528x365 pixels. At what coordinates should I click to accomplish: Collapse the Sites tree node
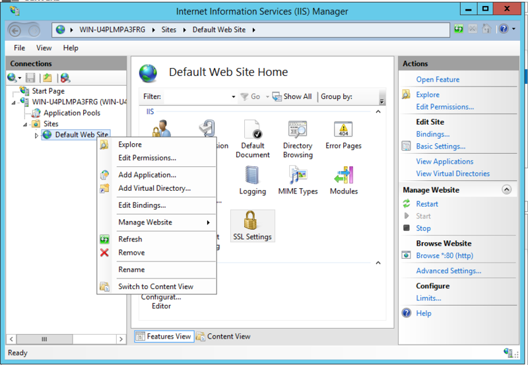25,125
